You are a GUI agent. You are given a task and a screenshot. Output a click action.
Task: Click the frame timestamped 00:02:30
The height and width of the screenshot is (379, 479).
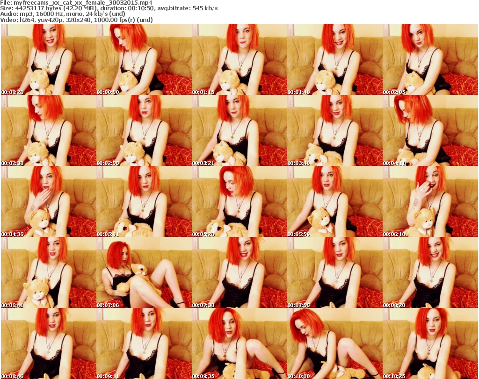point(49,130)
